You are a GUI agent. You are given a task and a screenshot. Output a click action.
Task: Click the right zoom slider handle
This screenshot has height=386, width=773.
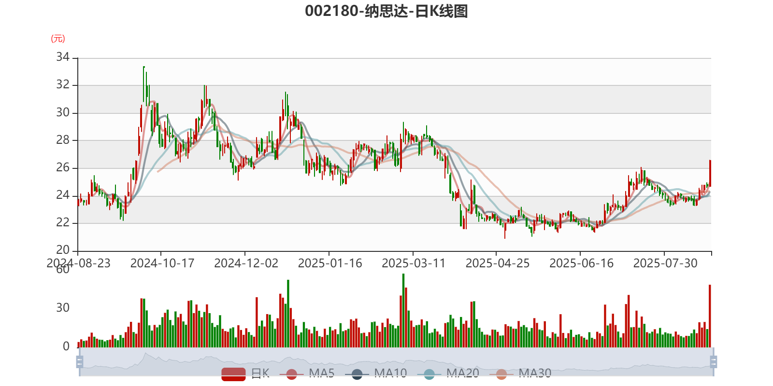click(x=714, y=361)
